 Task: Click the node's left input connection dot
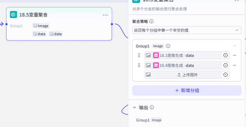[x=6, y=24]
